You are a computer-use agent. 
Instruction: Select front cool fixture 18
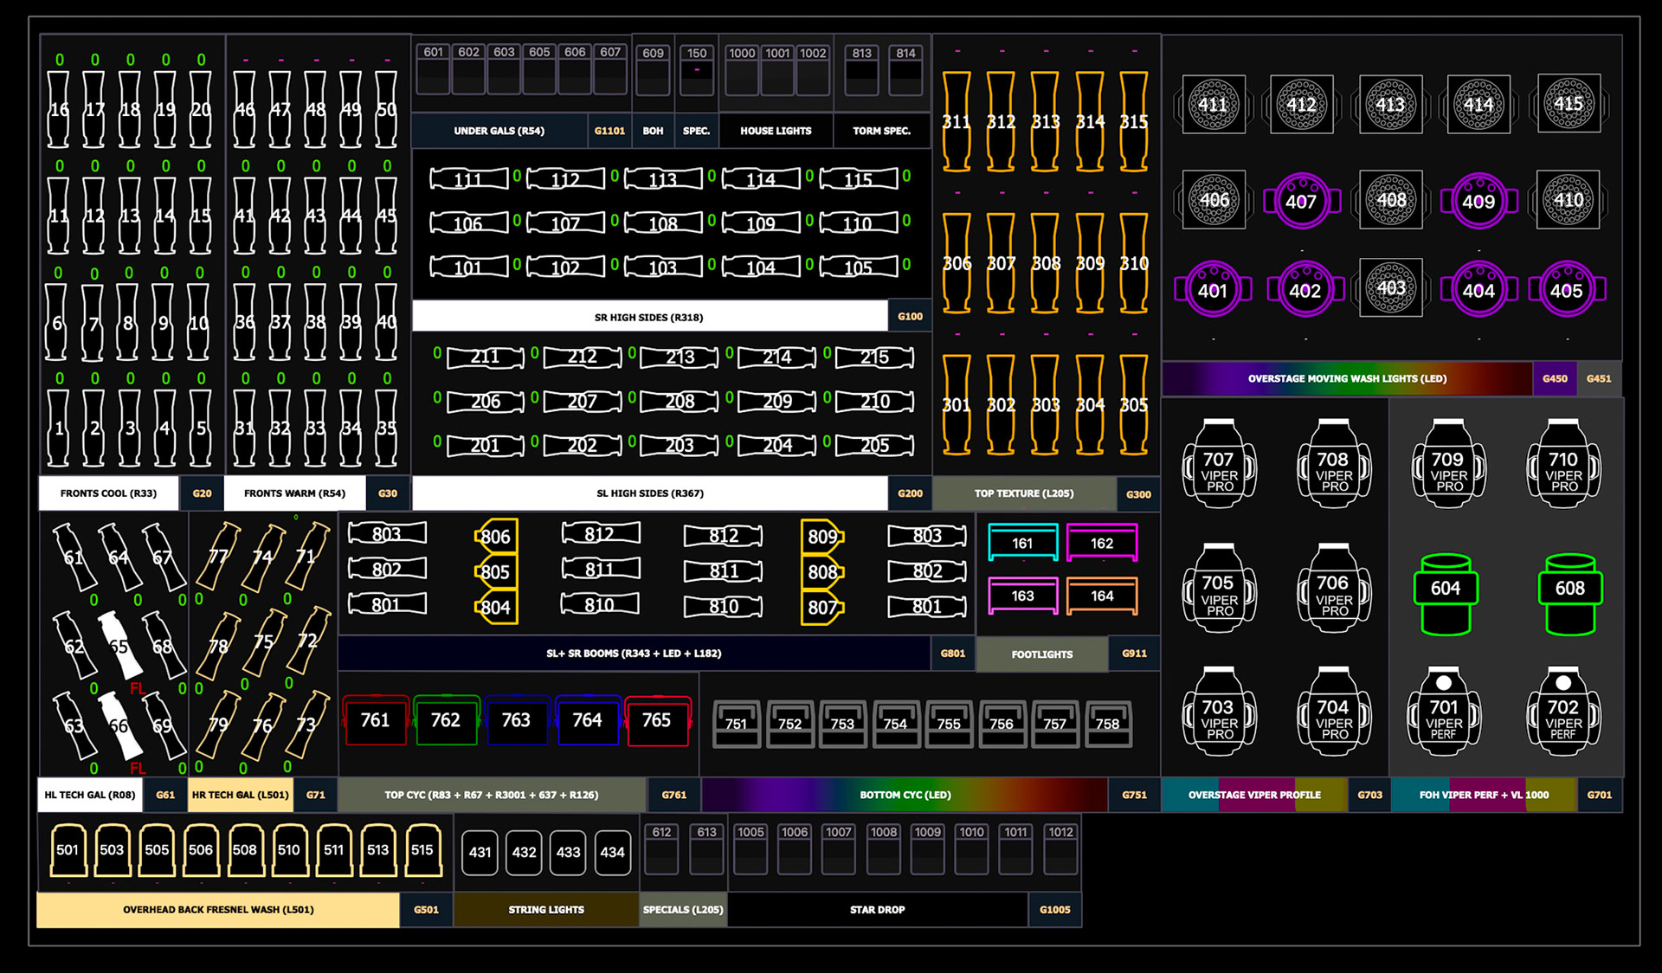click(130, 109)
